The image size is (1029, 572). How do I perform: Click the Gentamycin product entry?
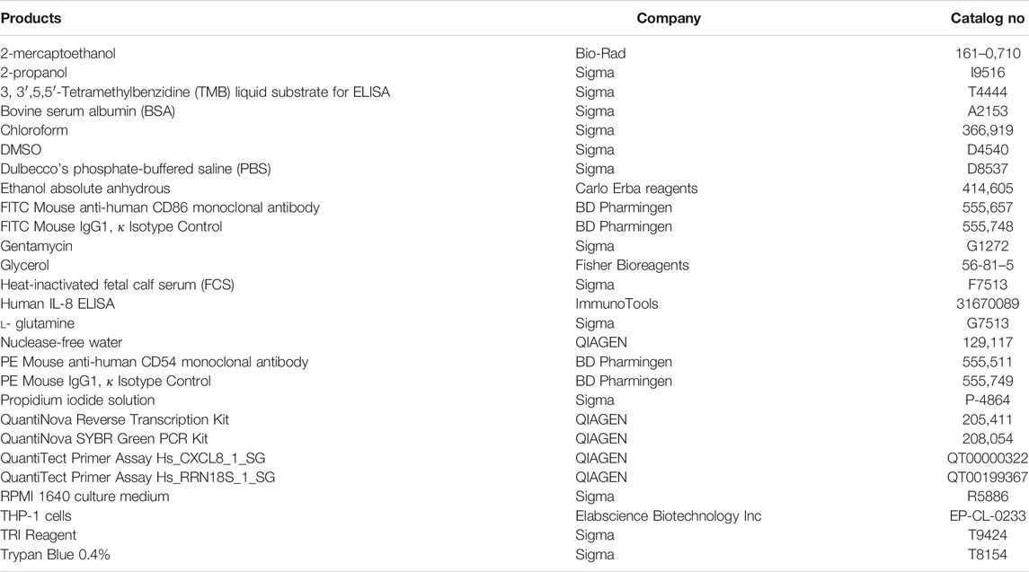coord(36,246)
